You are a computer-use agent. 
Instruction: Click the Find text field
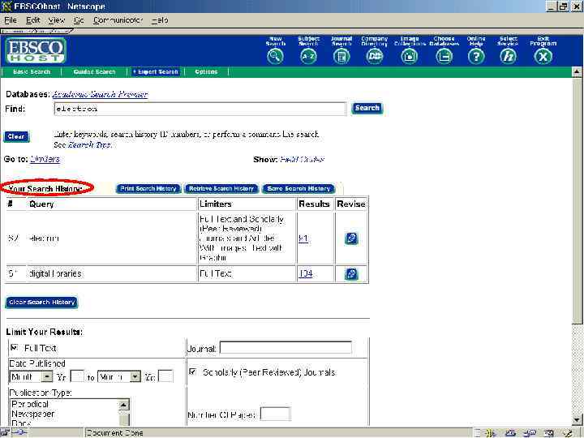click(200, 109)
